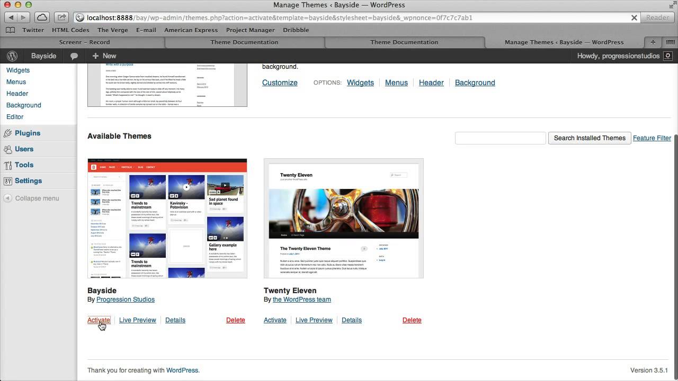Viewport: 678px width, 381px height.
Task: Open the Header submenu item
Action: pyautogui.click(x=17, y=94)
